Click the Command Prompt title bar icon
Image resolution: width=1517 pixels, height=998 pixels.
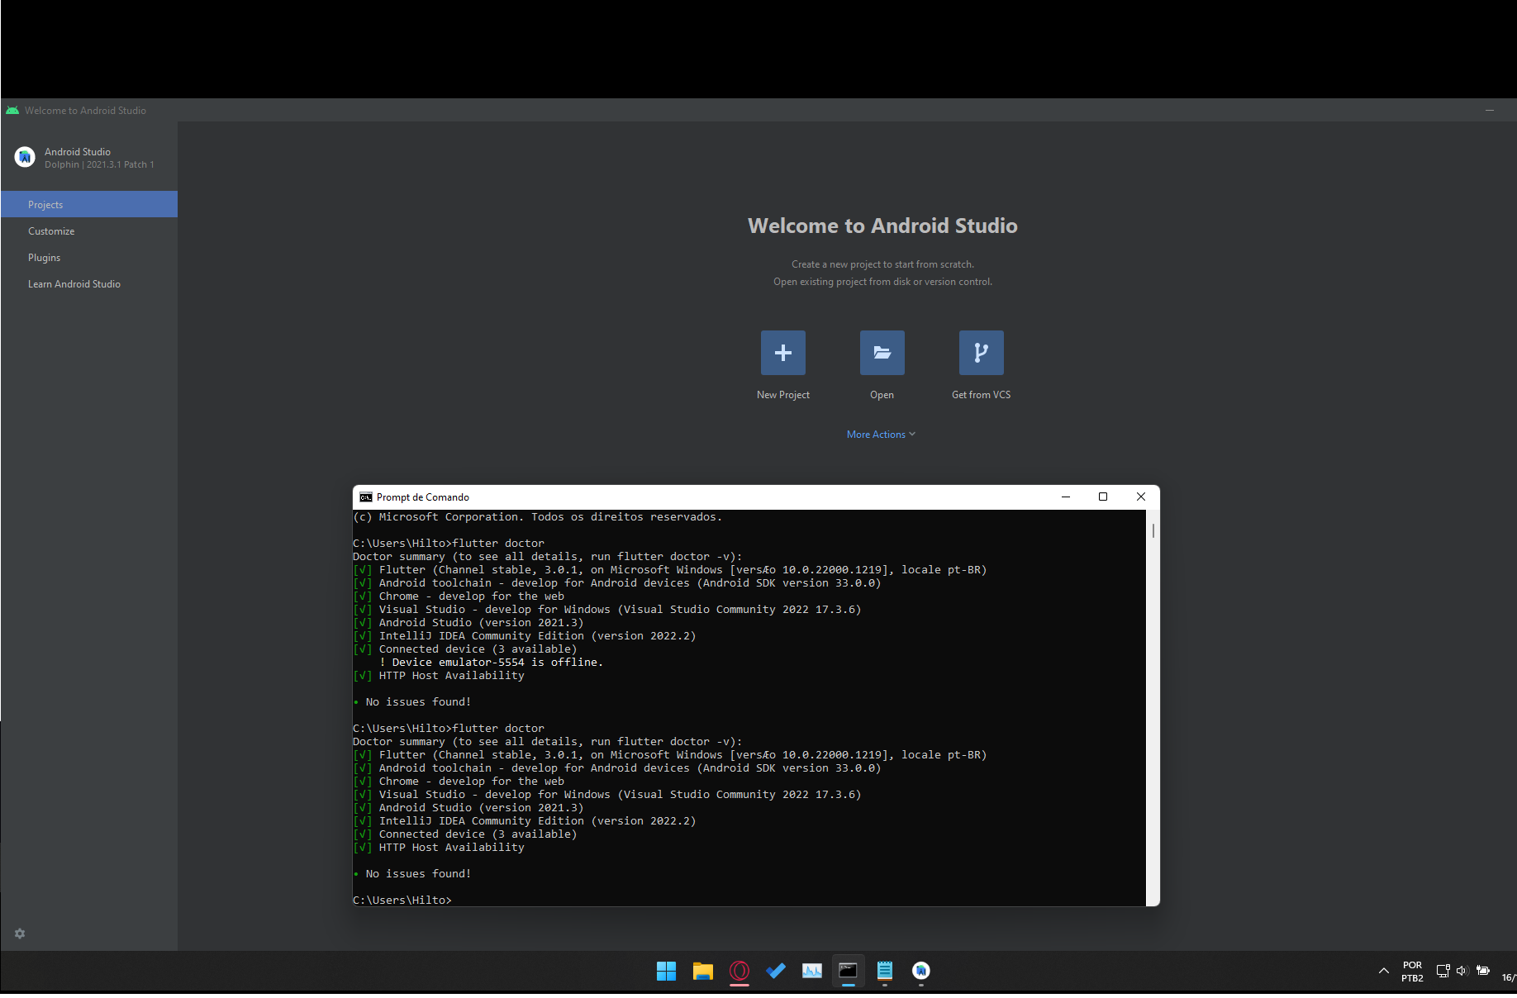click(x=366, y=497)
